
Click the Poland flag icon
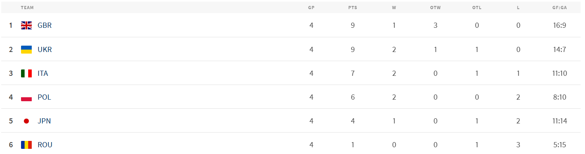pyautogui.click(x=26, y=97)
